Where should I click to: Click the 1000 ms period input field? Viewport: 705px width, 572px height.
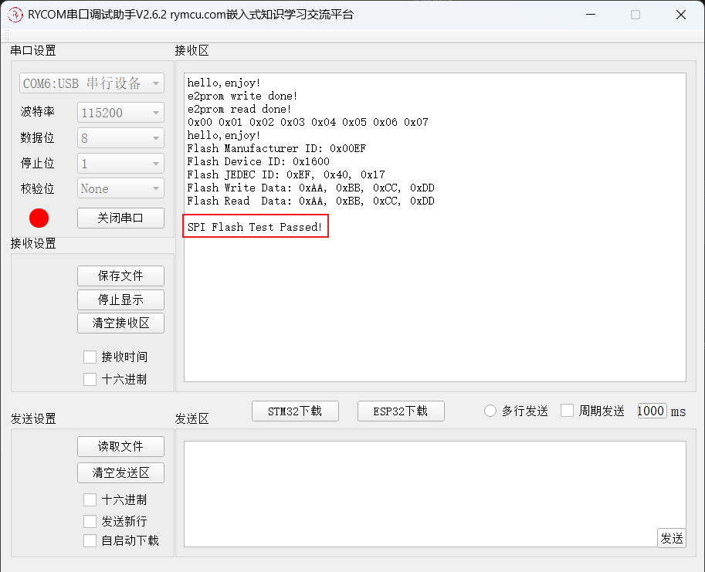click(651, 411)
